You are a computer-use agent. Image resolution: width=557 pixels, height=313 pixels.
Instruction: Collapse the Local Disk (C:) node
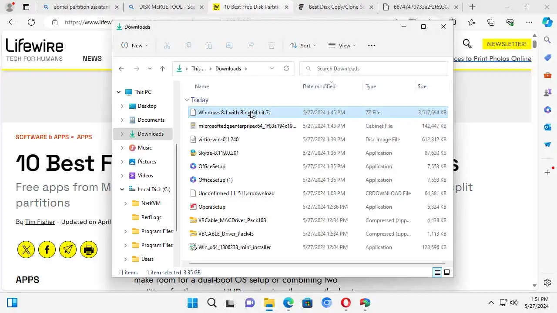[x=122, y=190]
